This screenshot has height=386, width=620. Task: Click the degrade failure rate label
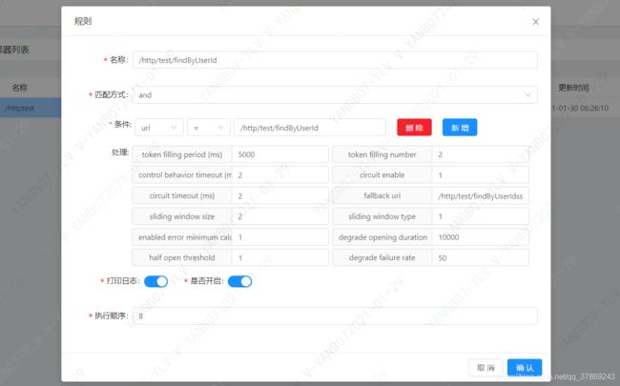(382, 257)
